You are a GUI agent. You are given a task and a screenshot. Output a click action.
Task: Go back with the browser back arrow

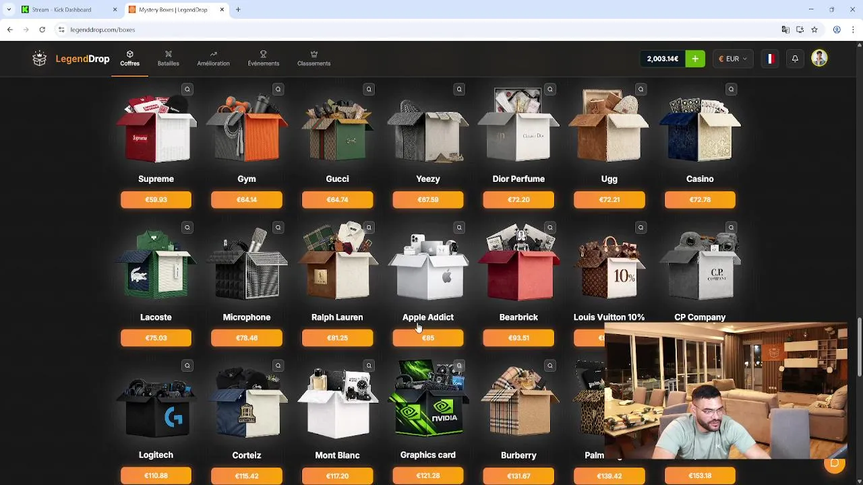point(9,30)
